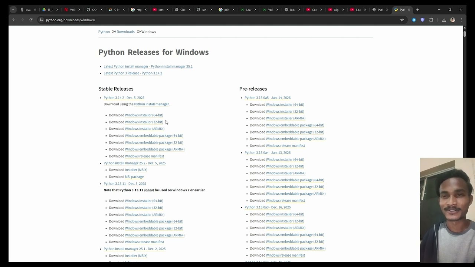The width and height of the screenshot is (475, 267).
Task: Close the 'Lear' GeeksforGeeks tab
Action: coord(255,10)
